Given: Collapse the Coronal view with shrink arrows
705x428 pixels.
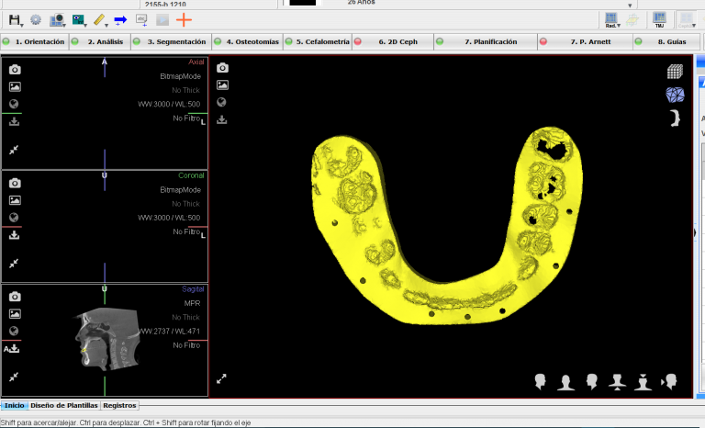Looking at the screenshot, I should tap(14, 264).
